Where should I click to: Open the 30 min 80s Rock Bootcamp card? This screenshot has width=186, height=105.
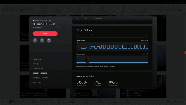[x=43, y=87]
